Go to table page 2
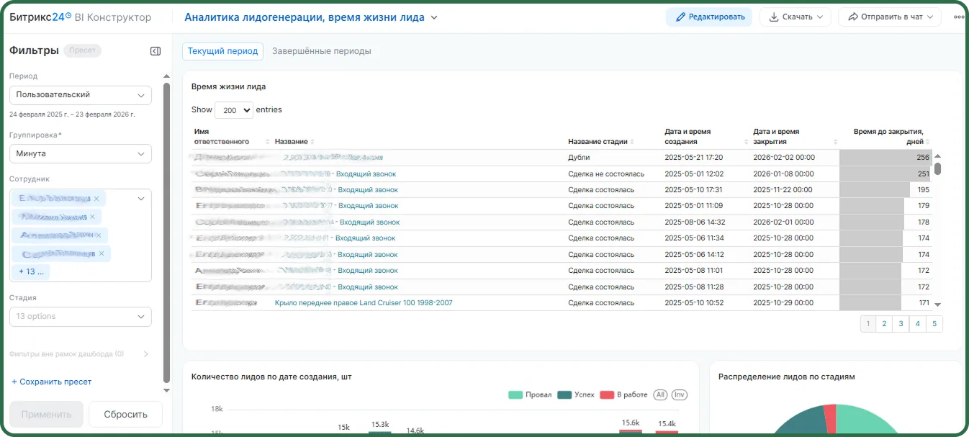The width and height of the screenshot is (969, 437). coord(885,324)
